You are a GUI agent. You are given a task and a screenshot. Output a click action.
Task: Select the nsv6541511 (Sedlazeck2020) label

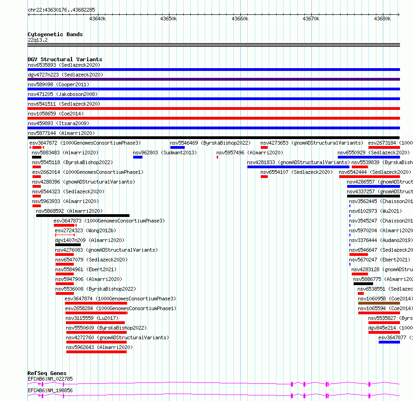[64, 104]
